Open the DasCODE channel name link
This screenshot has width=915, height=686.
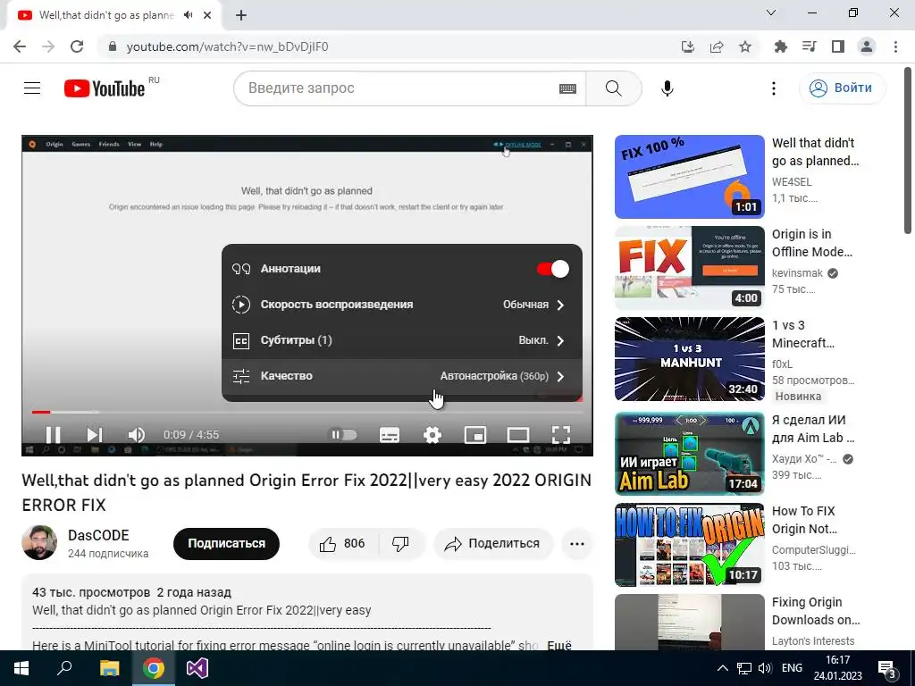click(x=98, y=535)
